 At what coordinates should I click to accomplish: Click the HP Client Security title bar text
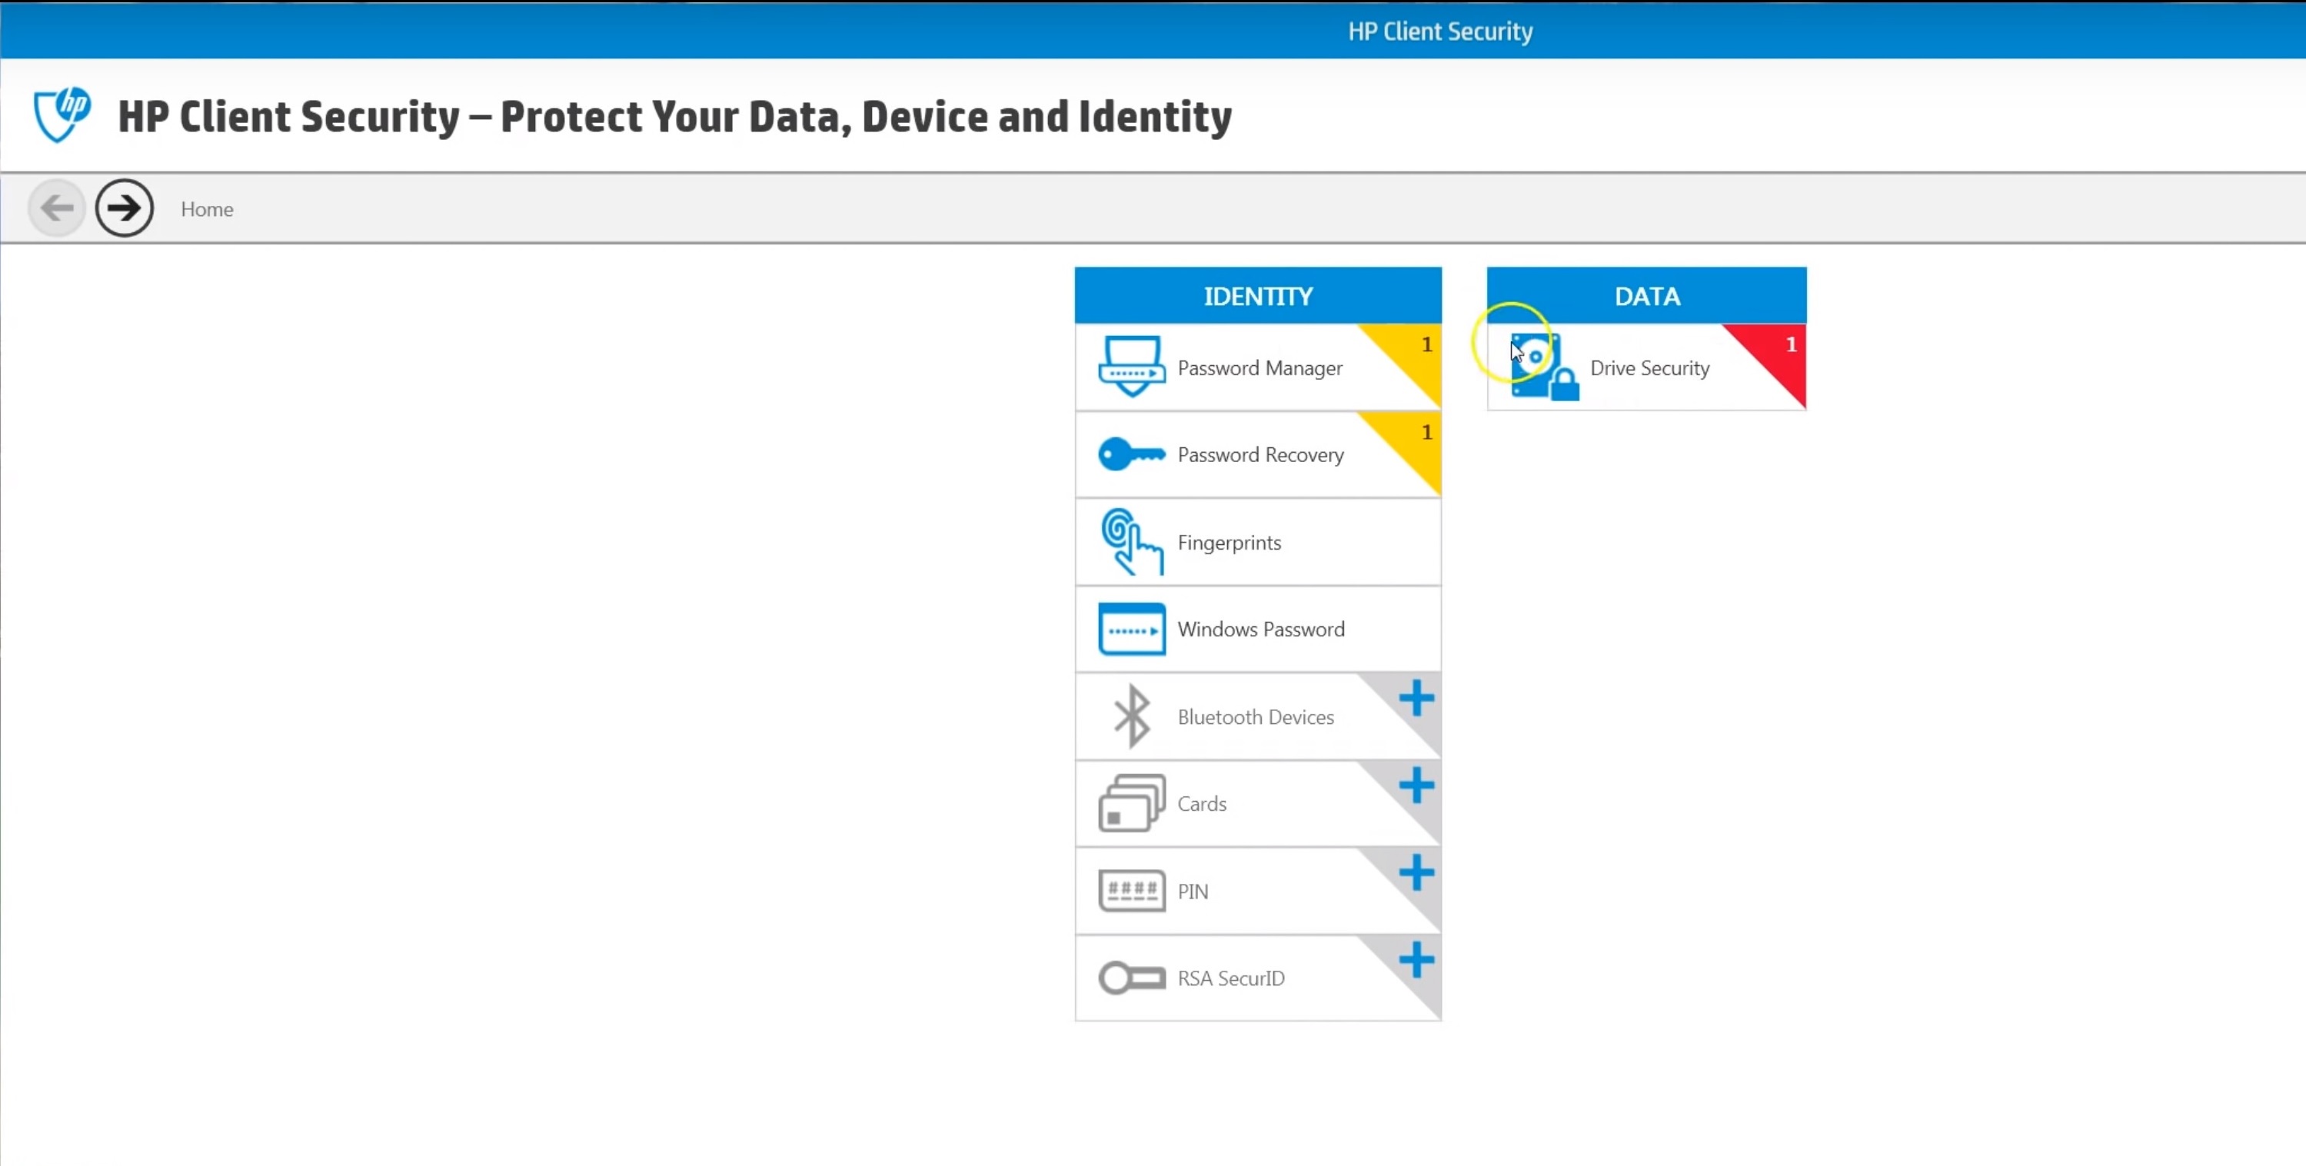pos(1440,32)
